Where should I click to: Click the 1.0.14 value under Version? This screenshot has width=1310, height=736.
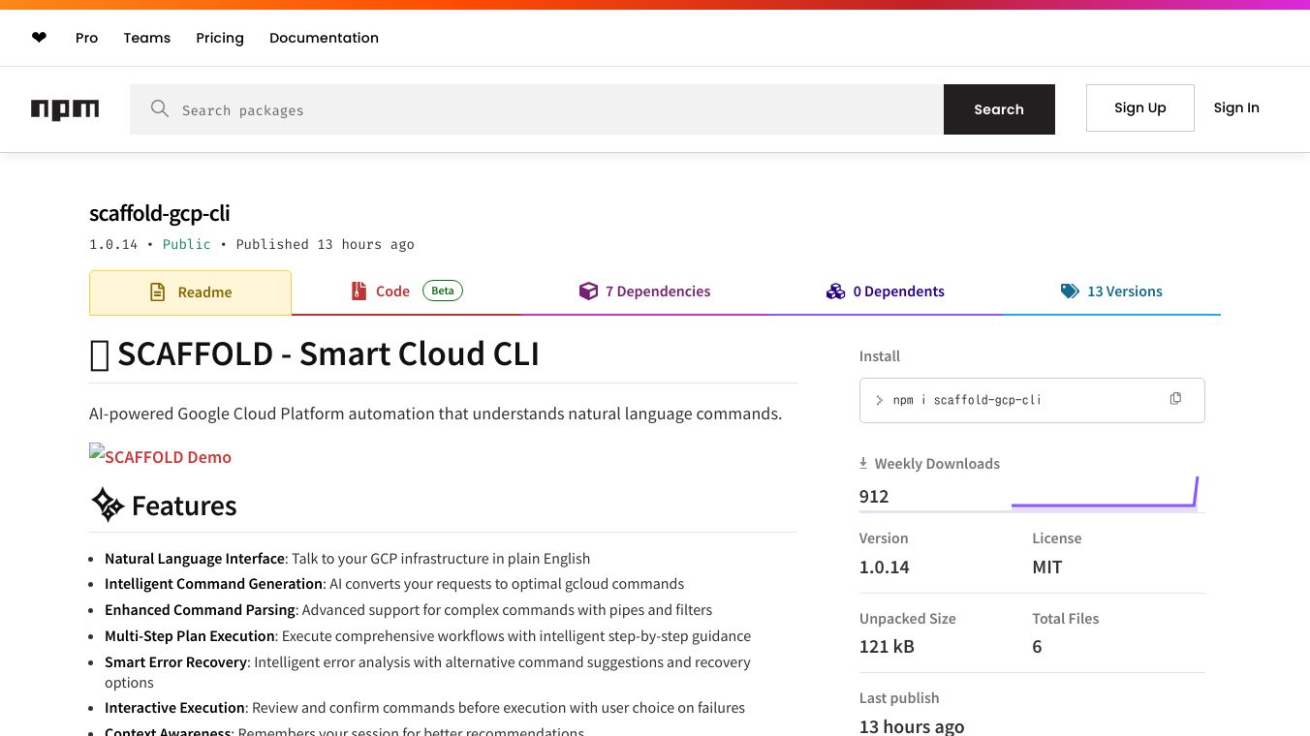(884, 567)
